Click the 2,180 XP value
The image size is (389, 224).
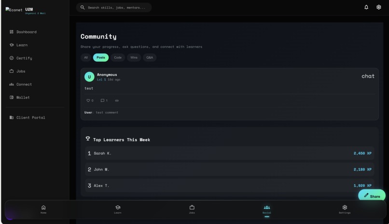tap(362, 169)
